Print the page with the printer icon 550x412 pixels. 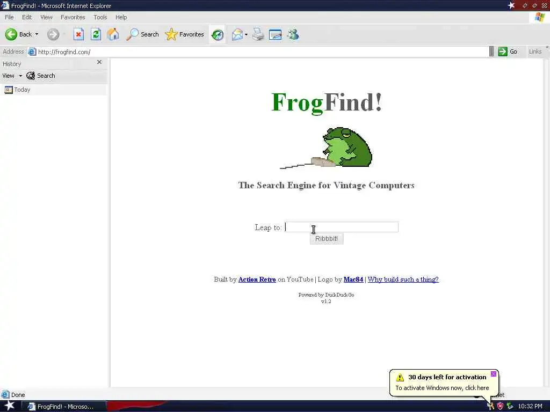pyautogui.click(x=258, y=34)
